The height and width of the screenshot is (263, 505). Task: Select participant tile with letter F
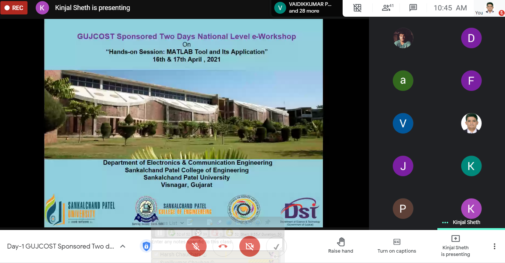pyautogui.click(x=471, y=80)
